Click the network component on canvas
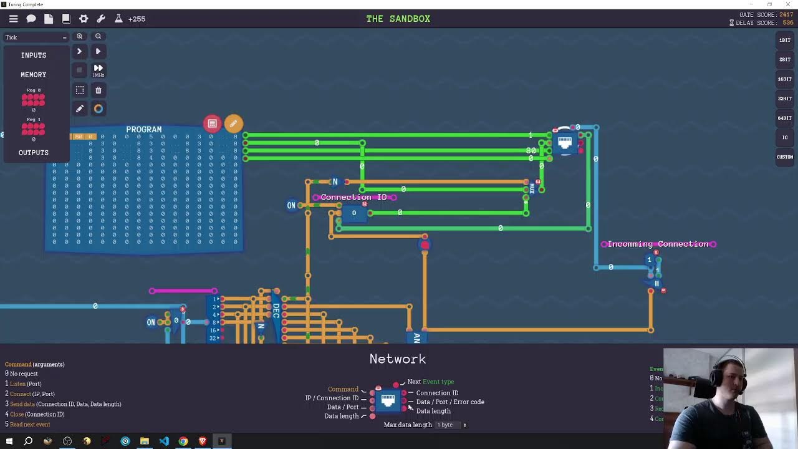798x449 pixels. pyautogui.click(x=565, y=143)
